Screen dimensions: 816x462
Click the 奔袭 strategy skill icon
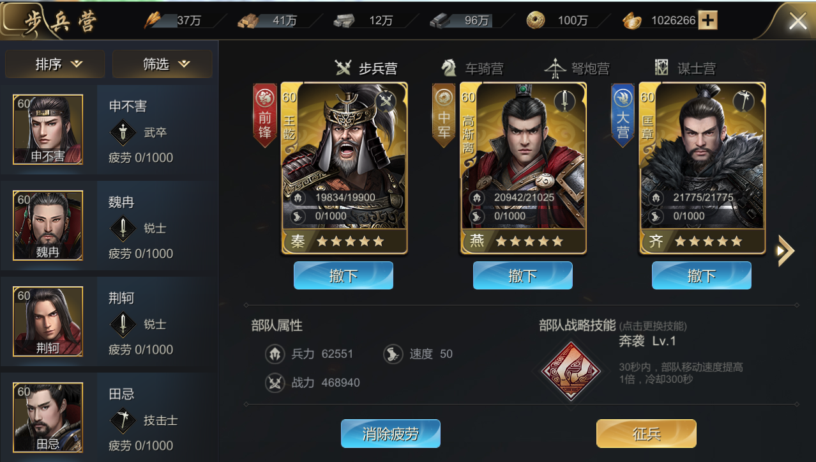point(571,371)
